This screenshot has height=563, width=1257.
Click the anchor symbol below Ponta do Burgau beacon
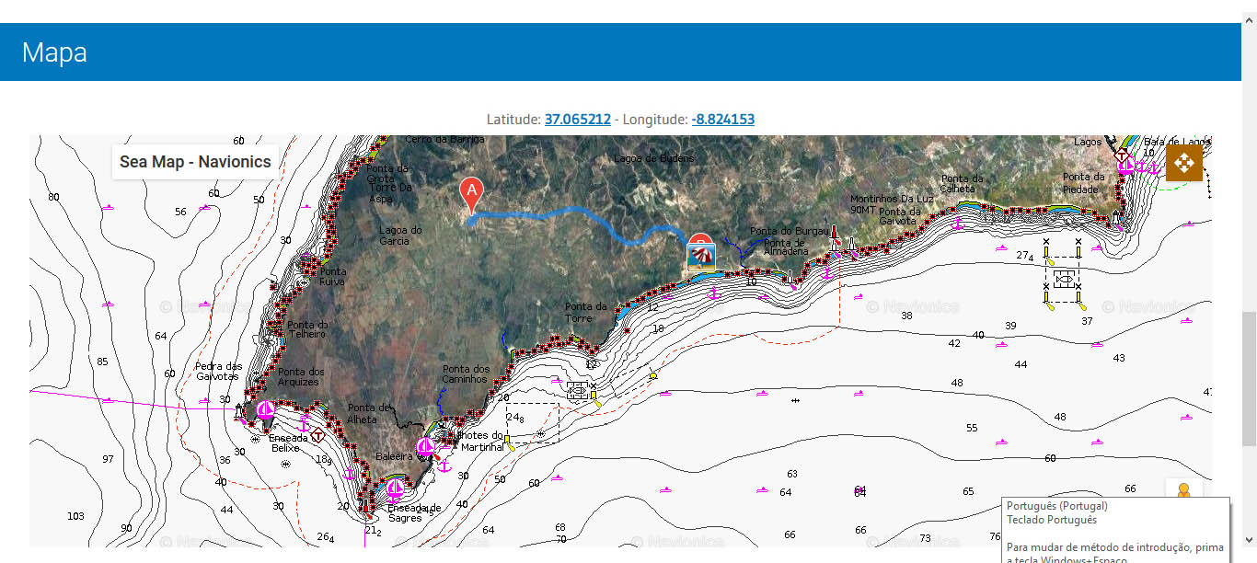pos(826,270)
